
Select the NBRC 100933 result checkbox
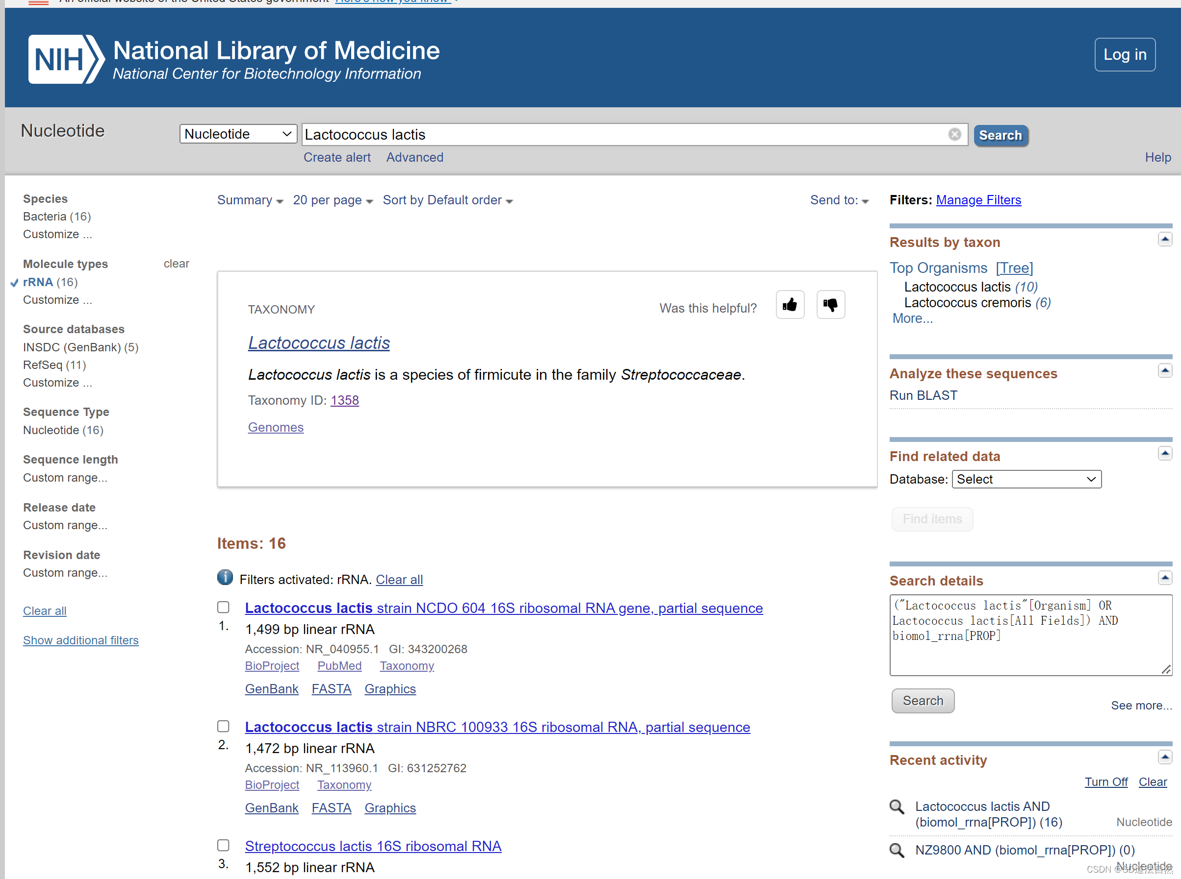click(224, 727)
